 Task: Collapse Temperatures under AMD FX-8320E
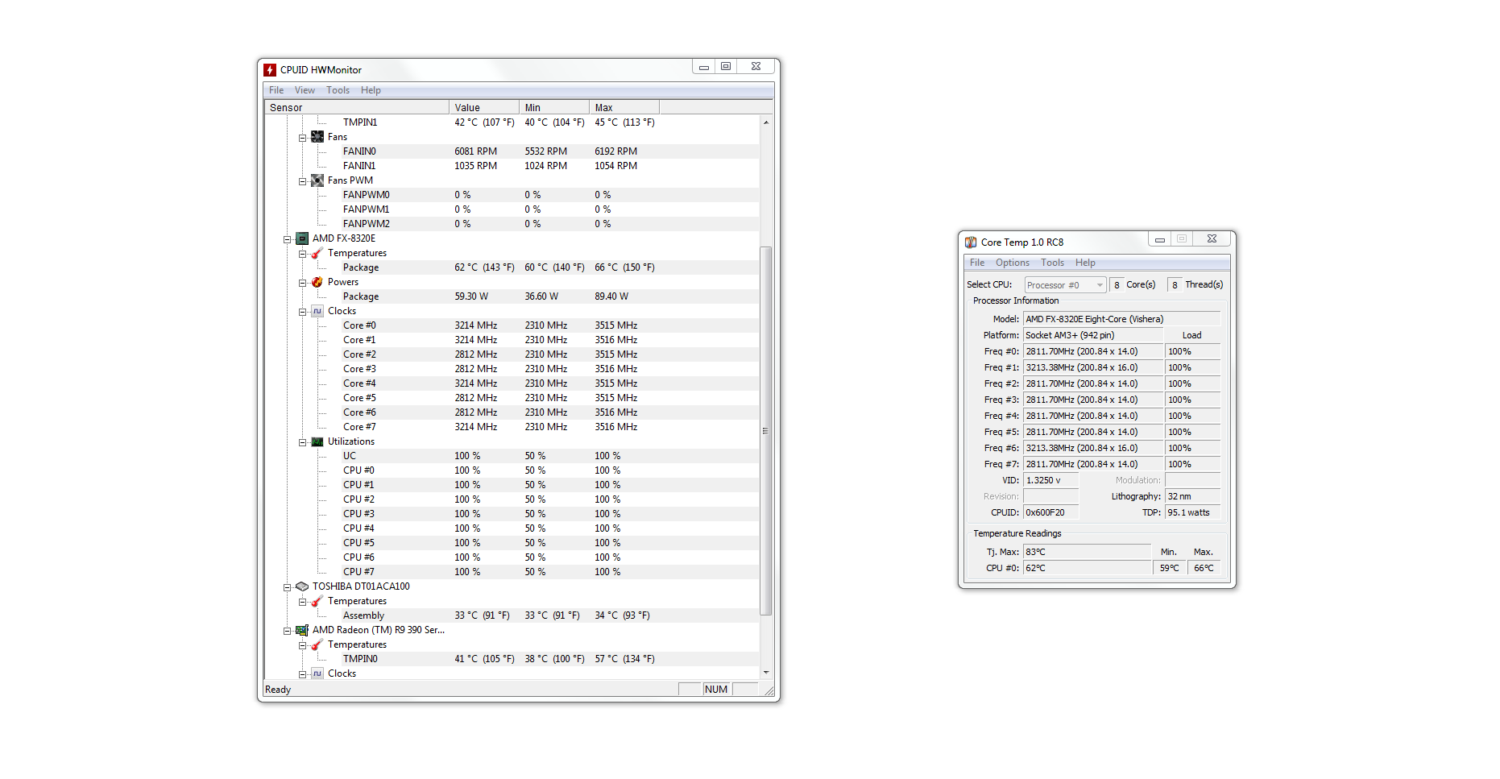[x=303, y=254]
